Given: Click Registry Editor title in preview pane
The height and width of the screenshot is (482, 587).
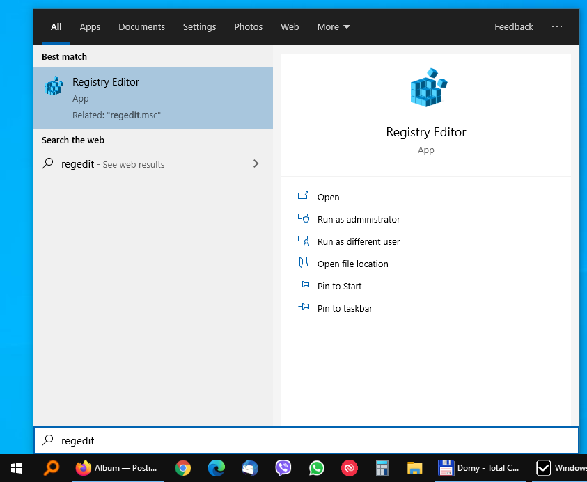Looking at the screenshot, I should click(x=426, y=132).
